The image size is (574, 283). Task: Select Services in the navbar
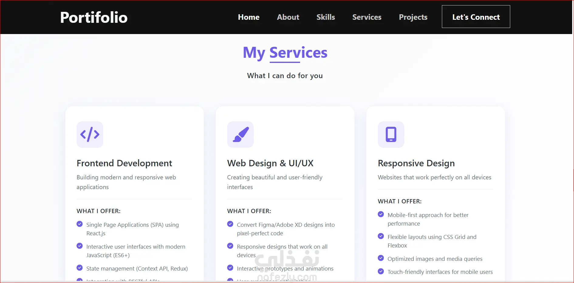pyautogui.click(x=367, y=17)
